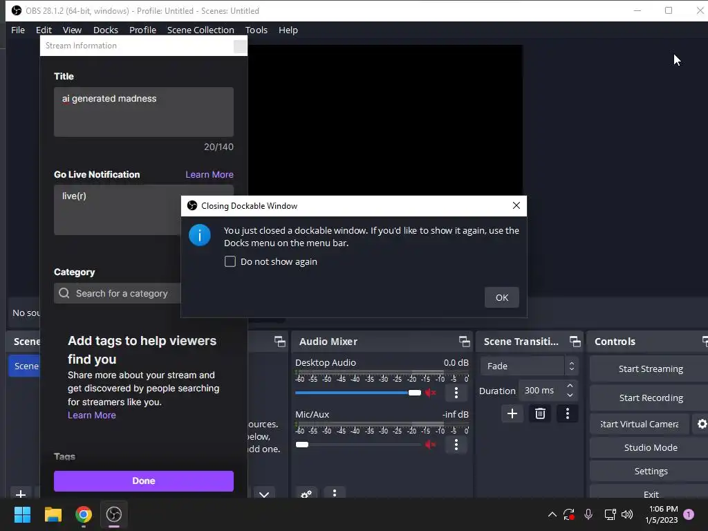Click Start Recording
The width and height of the screenshot is (708, 531).
(x=650, y=398)
